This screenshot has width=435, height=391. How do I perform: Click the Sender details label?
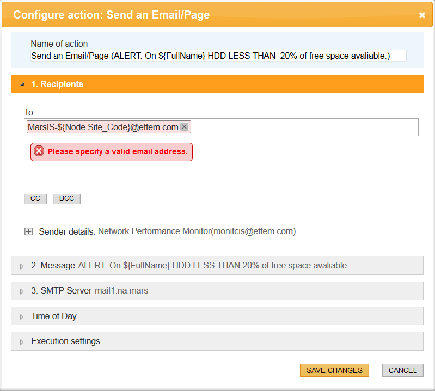(67, 231)
